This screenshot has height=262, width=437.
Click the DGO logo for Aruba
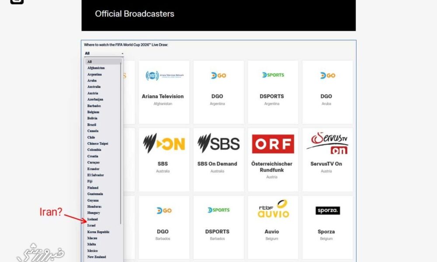pyautogui.click(x=327, y=75)
